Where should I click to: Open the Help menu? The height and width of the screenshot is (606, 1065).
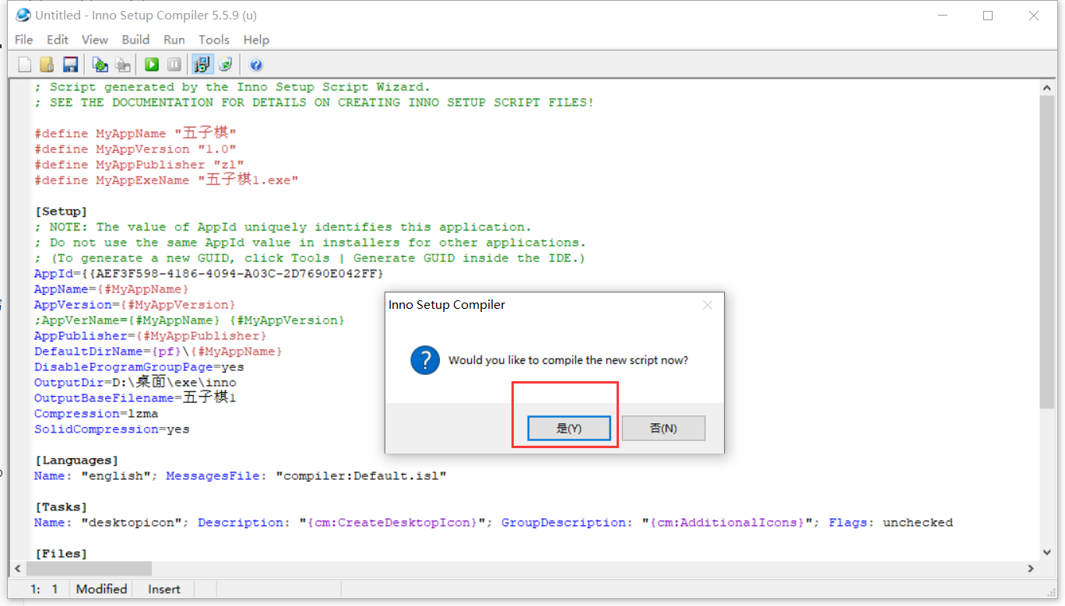[x=256, y=40]
